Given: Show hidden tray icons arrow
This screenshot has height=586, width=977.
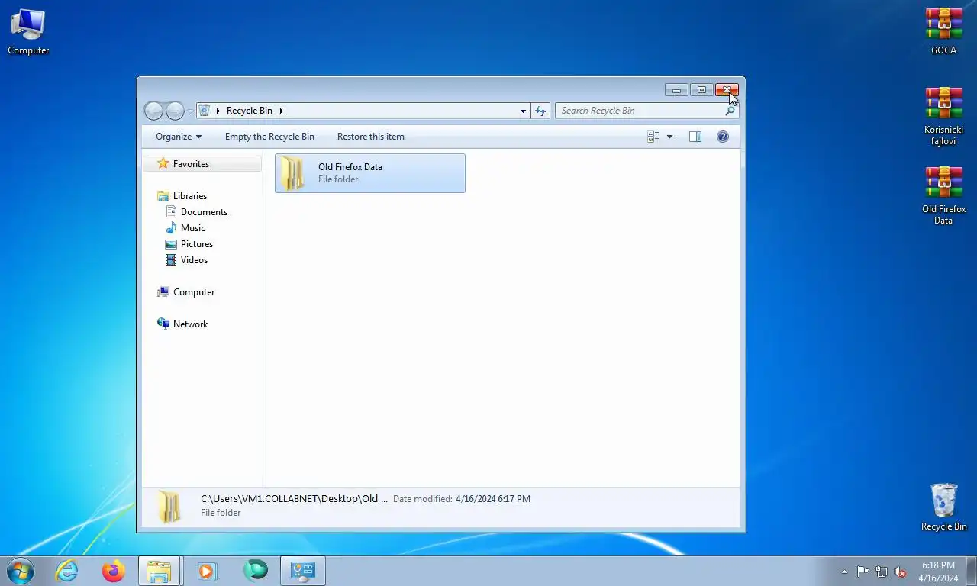Looking at the screenshot, I should pyautogui.click(x=844, y=572).
